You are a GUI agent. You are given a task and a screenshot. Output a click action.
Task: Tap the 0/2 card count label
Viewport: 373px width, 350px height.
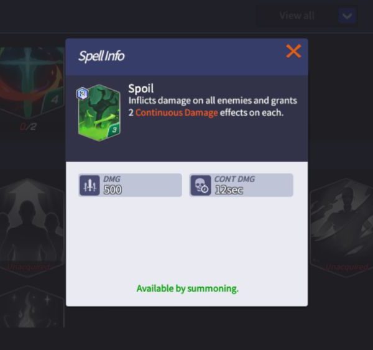tap(28, 127)
